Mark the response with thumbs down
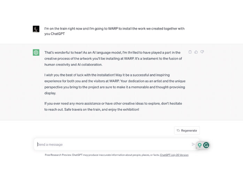 (202, 52)
